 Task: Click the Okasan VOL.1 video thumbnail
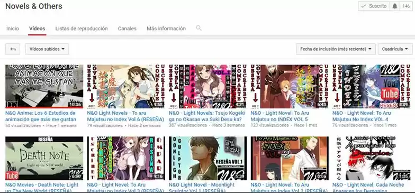207,87
